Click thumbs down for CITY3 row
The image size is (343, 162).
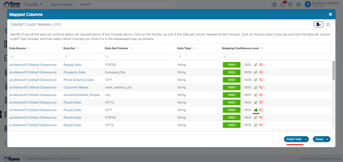pos(261,102)
